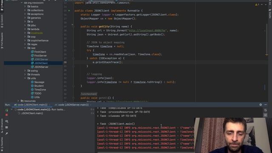
Task: Pin the current Run tab
Action: coord(7,133)
